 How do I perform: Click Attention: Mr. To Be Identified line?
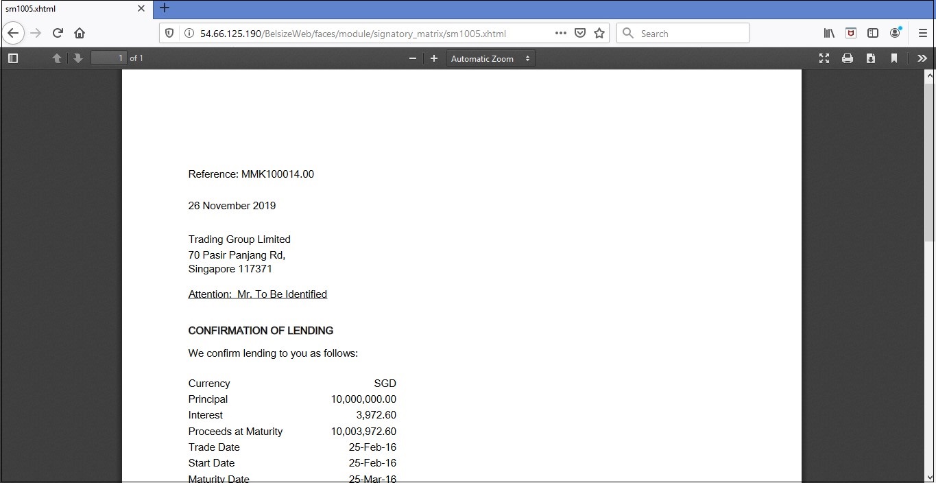[x=257, y=294]
